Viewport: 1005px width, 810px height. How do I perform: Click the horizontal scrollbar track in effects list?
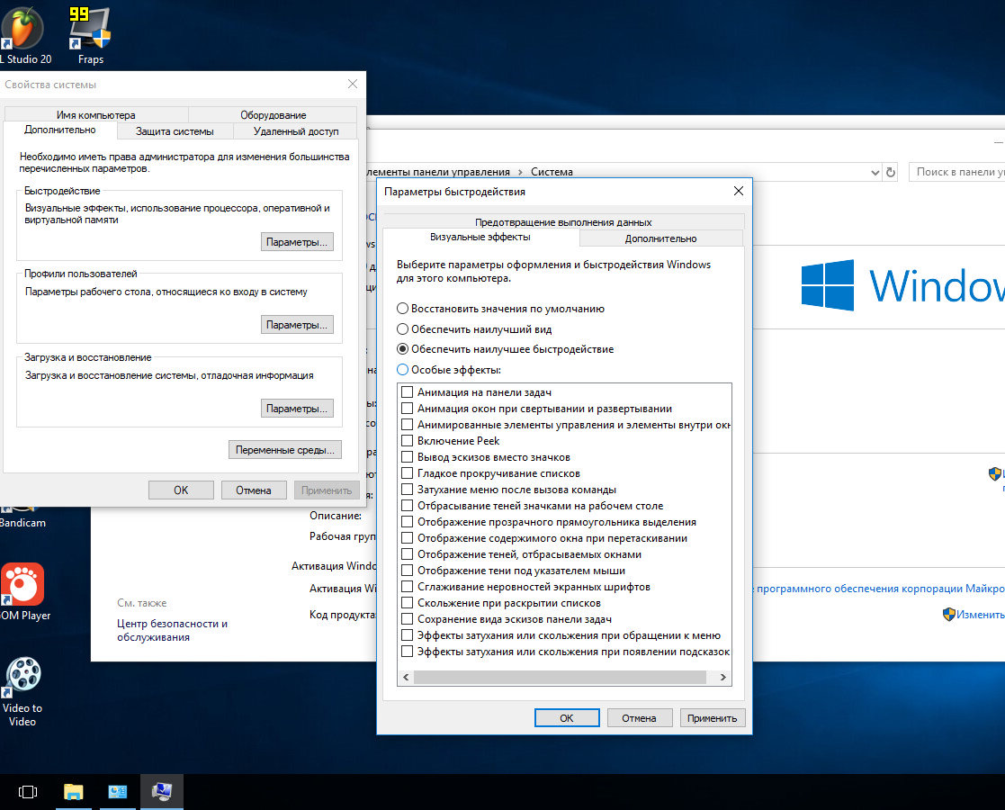560,677
